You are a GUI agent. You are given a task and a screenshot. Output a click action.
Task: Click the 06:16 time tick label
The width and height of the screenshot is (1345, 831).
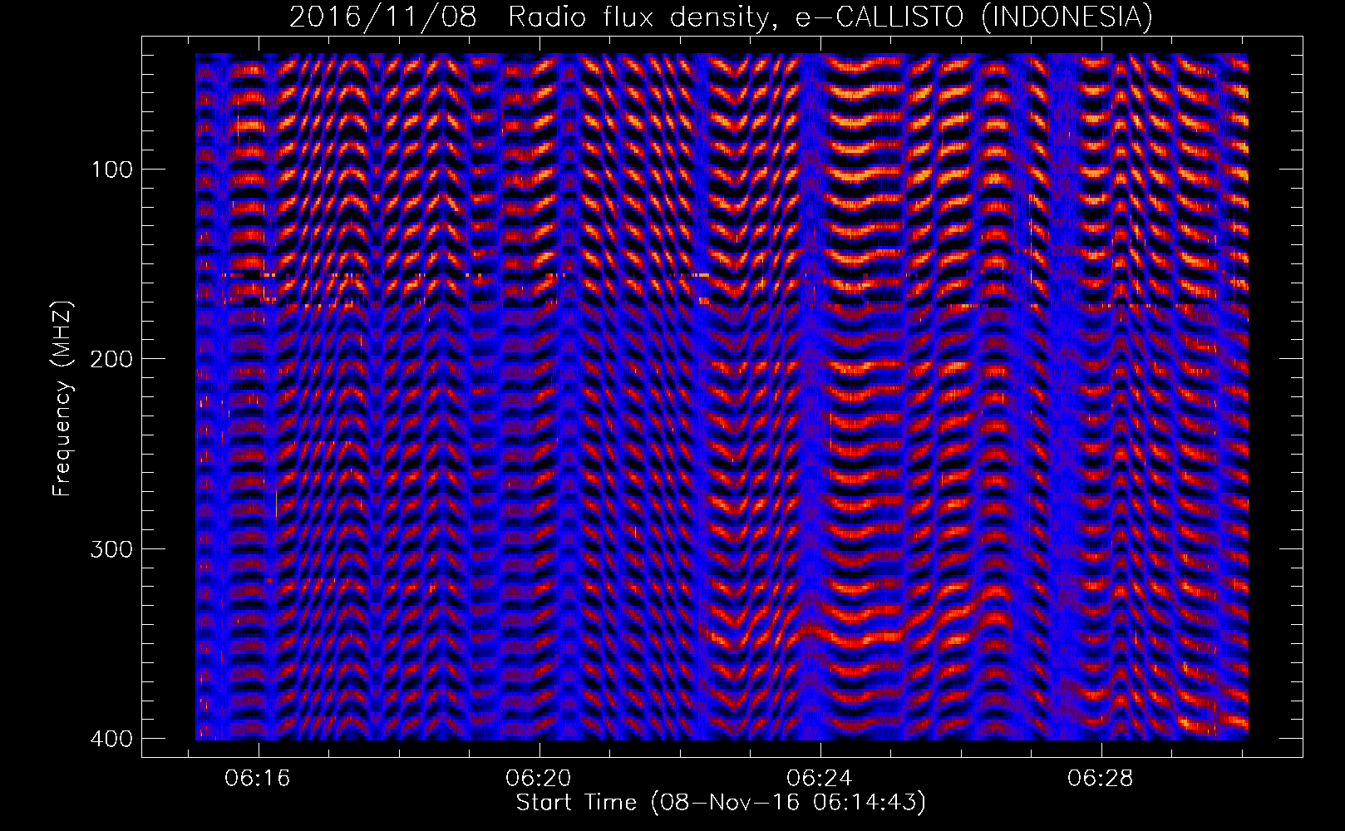(258, 779)
